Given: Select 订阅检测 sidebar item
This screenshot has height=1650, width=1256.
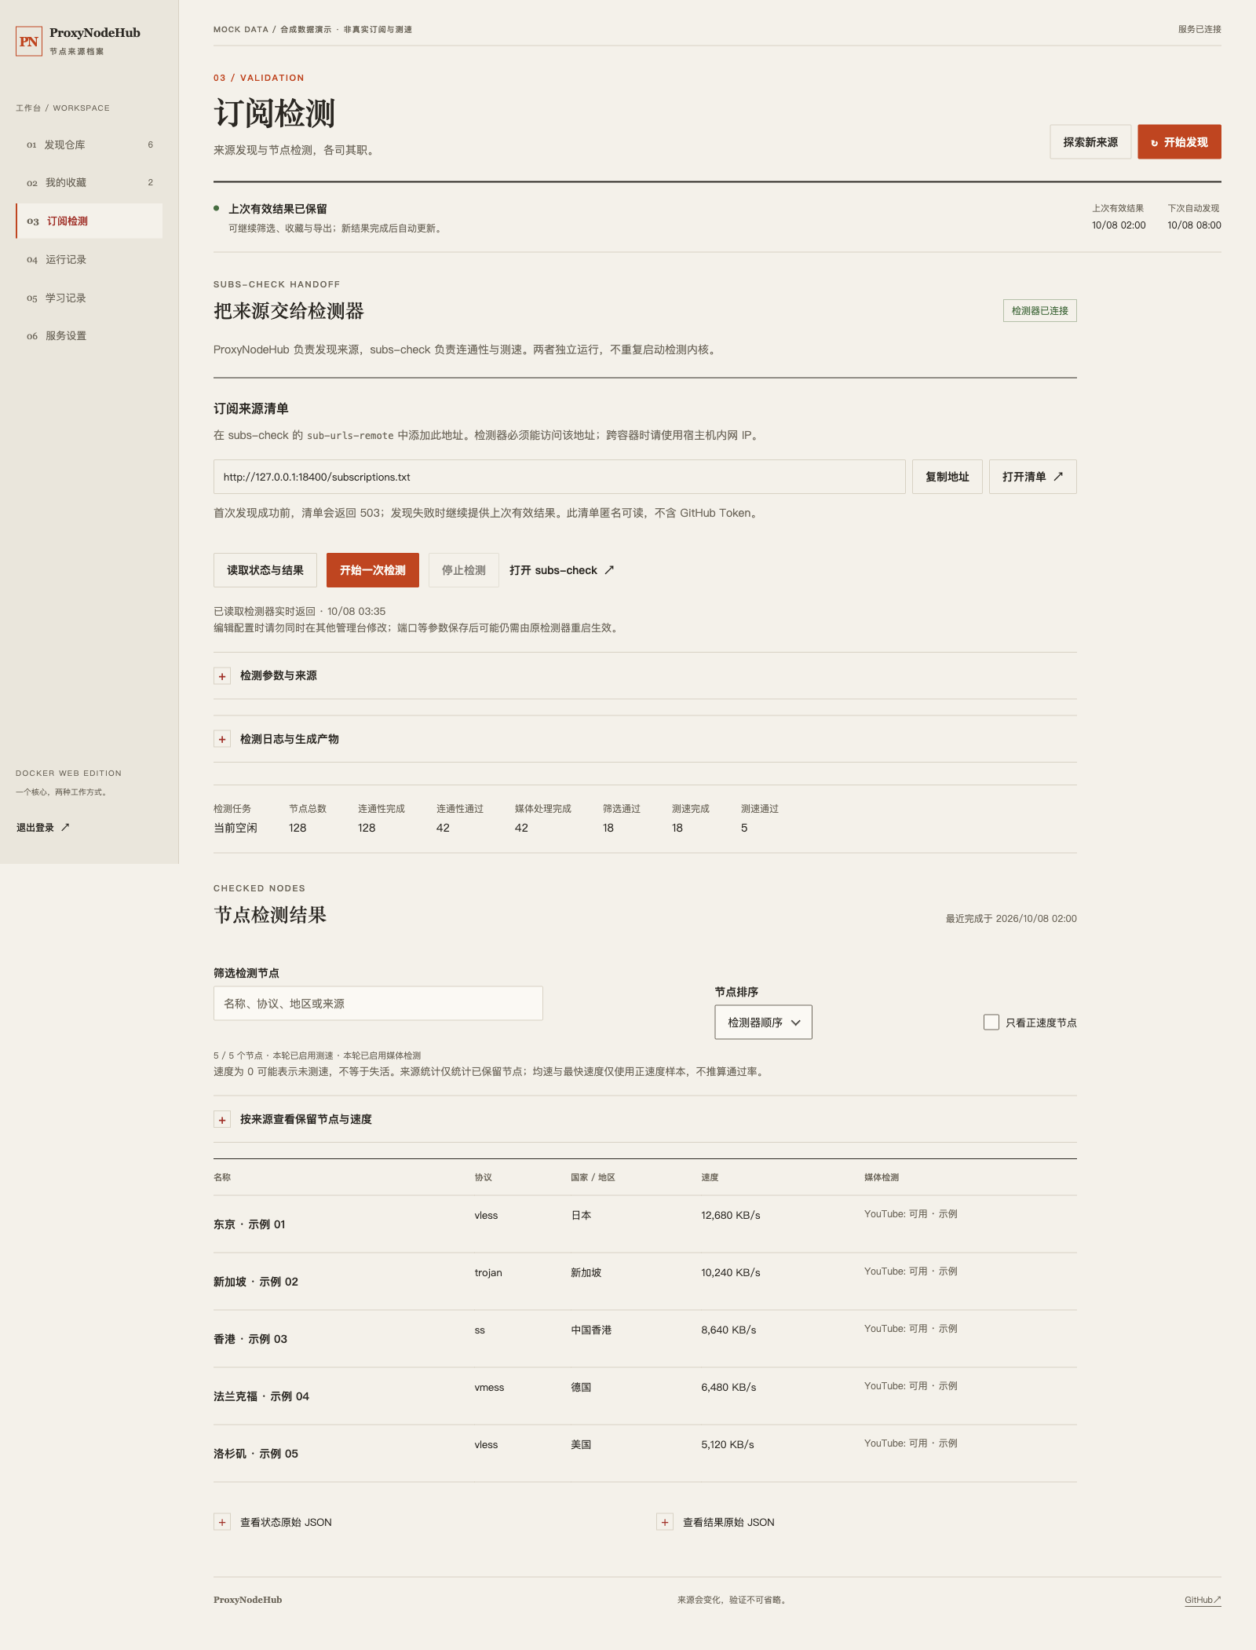Looking at the screenshot, I should [x=89, y=221].
